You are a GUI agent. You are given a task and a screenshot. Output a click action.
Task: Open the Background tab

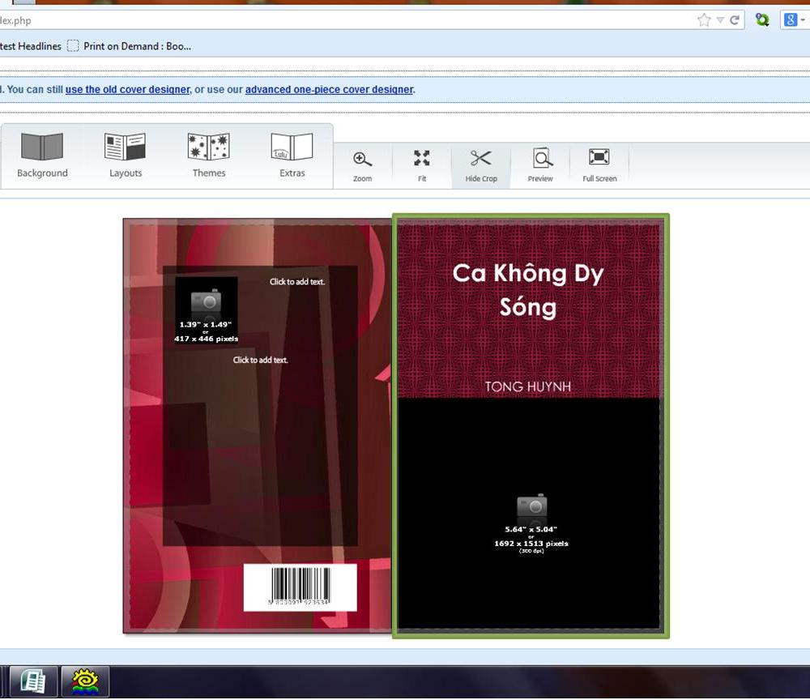pyautogui.click(x=42, y=156)
